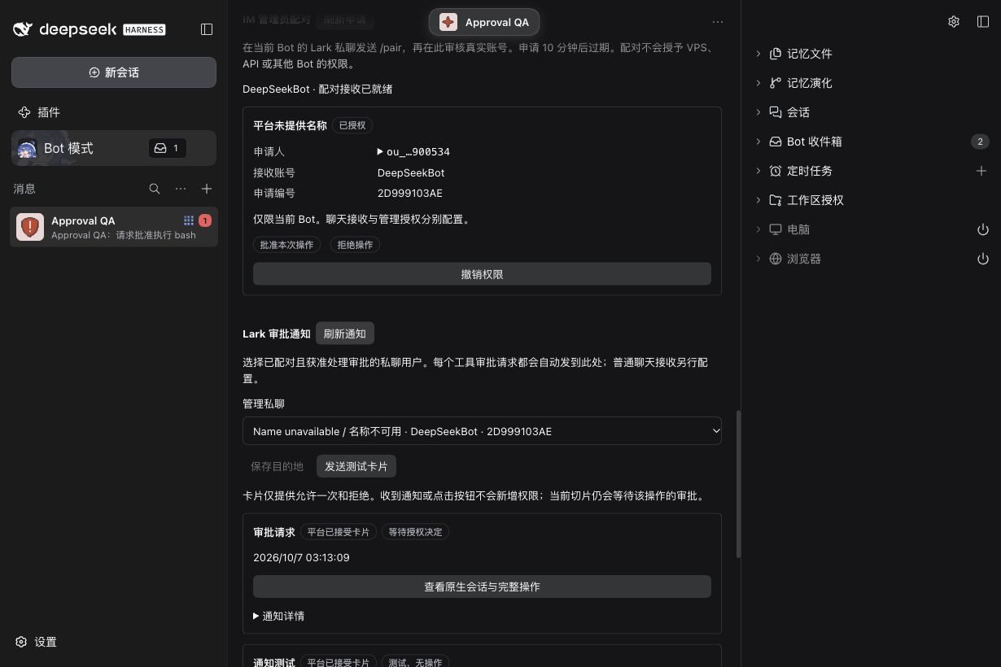Click 撤销权限 revoke button
Image resolution: width=1001 pixels, height=667 pixels.
point(482,274)
